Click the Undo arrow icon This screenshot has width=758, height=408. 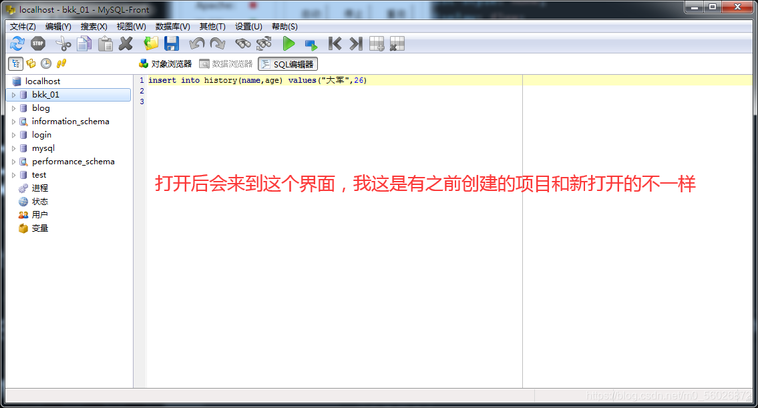(x=197, y=44)
